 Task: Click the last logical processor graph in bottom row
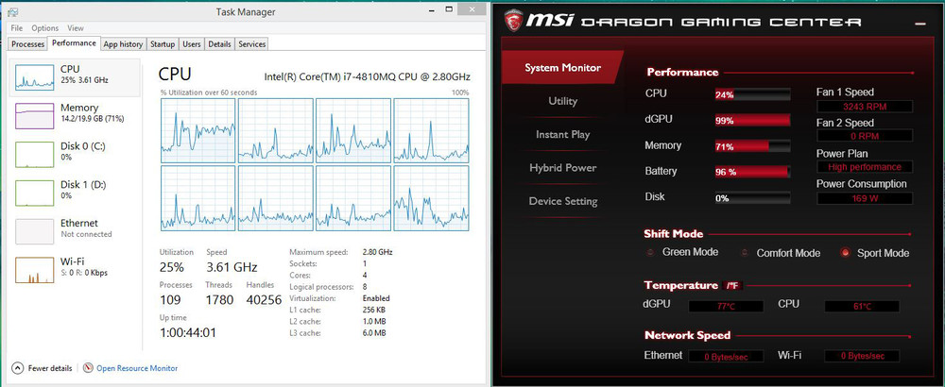click(x=431, y=198)
